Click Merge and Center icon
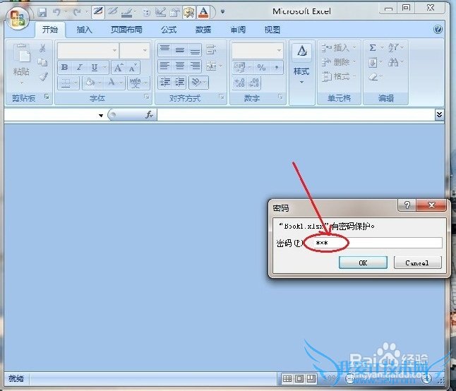 pyautogui.click(x=212, y=66)
